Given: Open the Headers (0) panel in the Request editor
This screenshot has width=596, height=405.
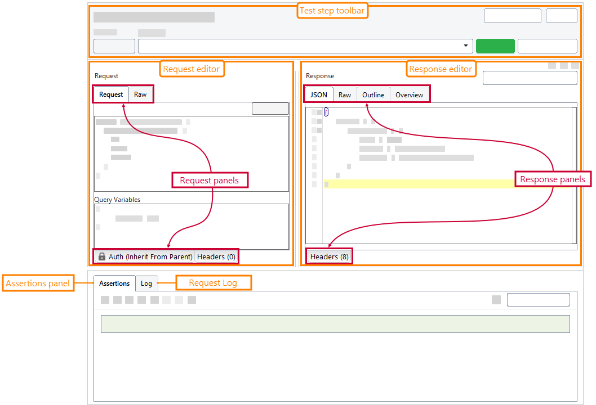Looking at the screenshot, I should pos(216,256).
